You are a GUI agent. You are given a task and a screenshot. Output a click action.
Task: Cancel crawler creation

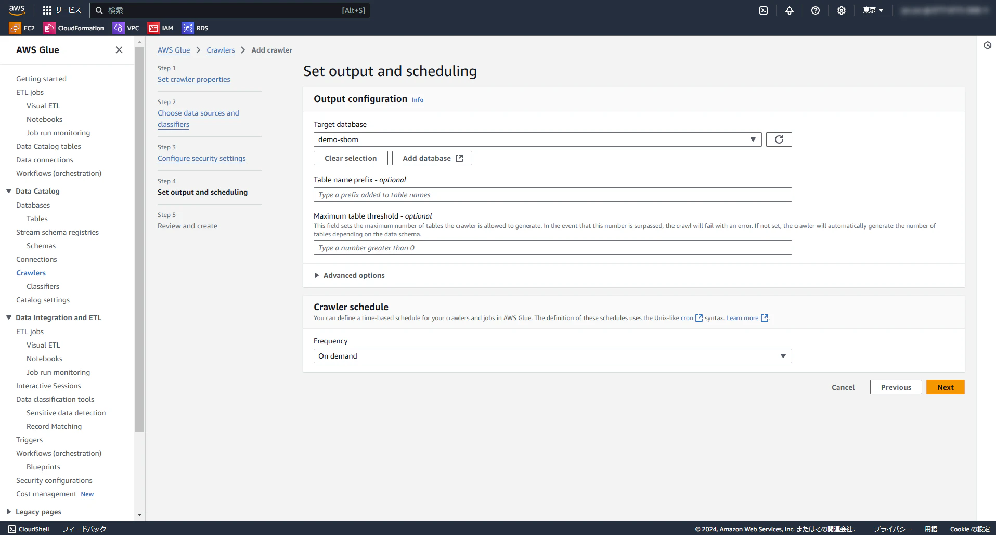[843, 387]
